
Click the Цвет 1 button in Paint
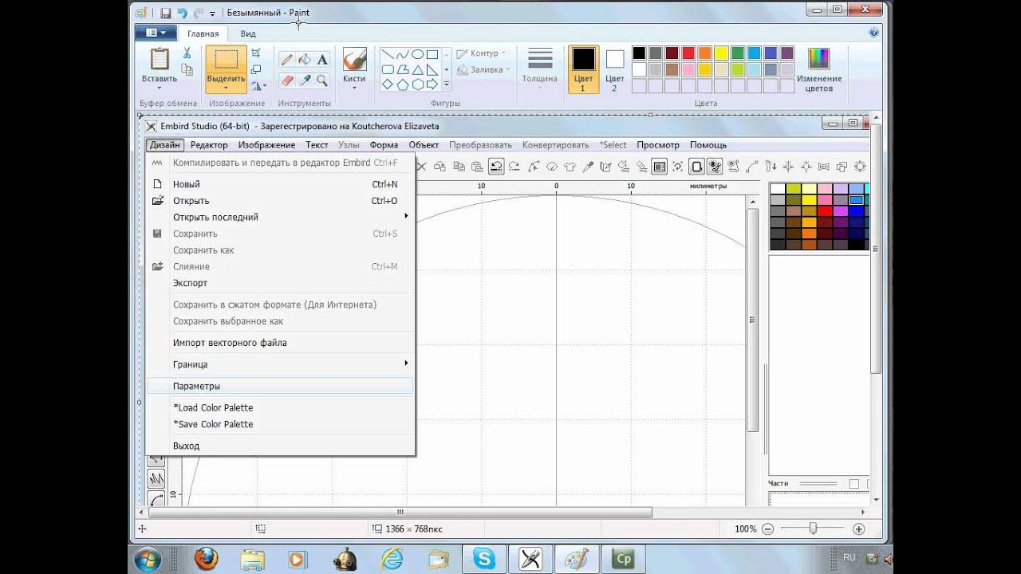coord(583,69)
